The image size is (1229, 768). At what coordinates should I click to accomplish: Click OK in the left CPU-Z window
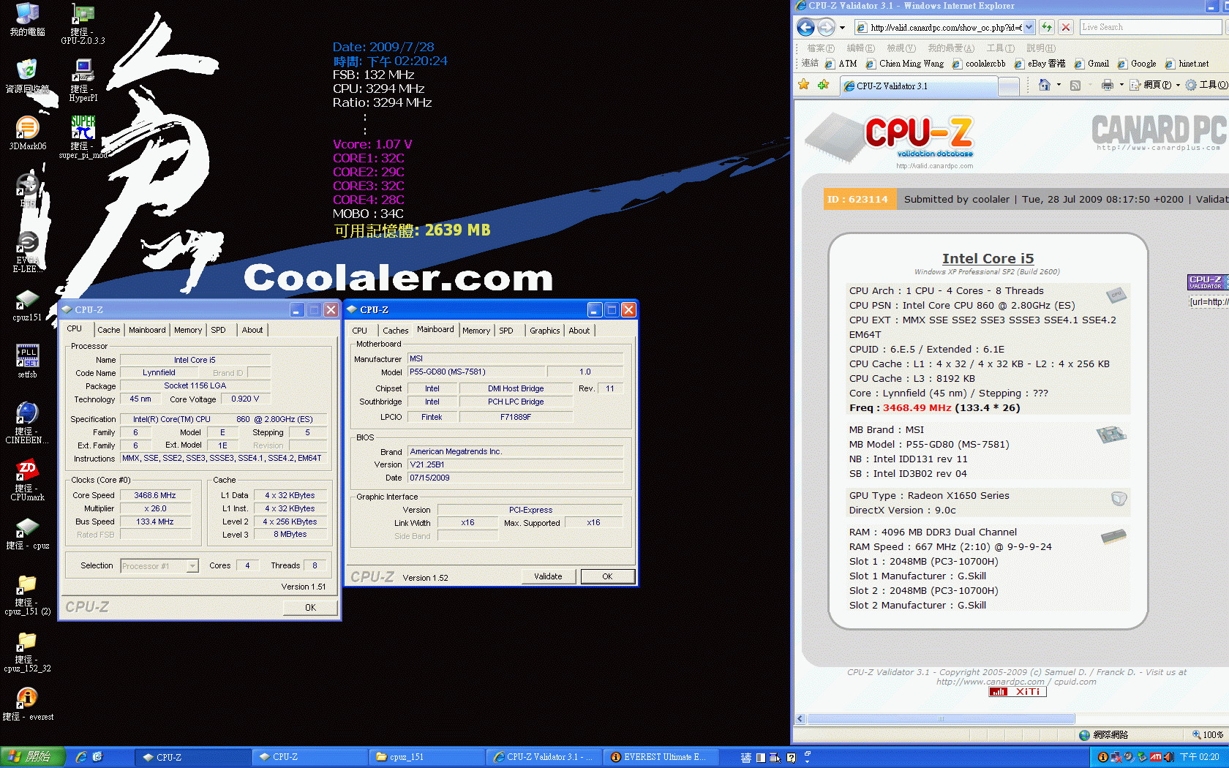tap(310, 607)
